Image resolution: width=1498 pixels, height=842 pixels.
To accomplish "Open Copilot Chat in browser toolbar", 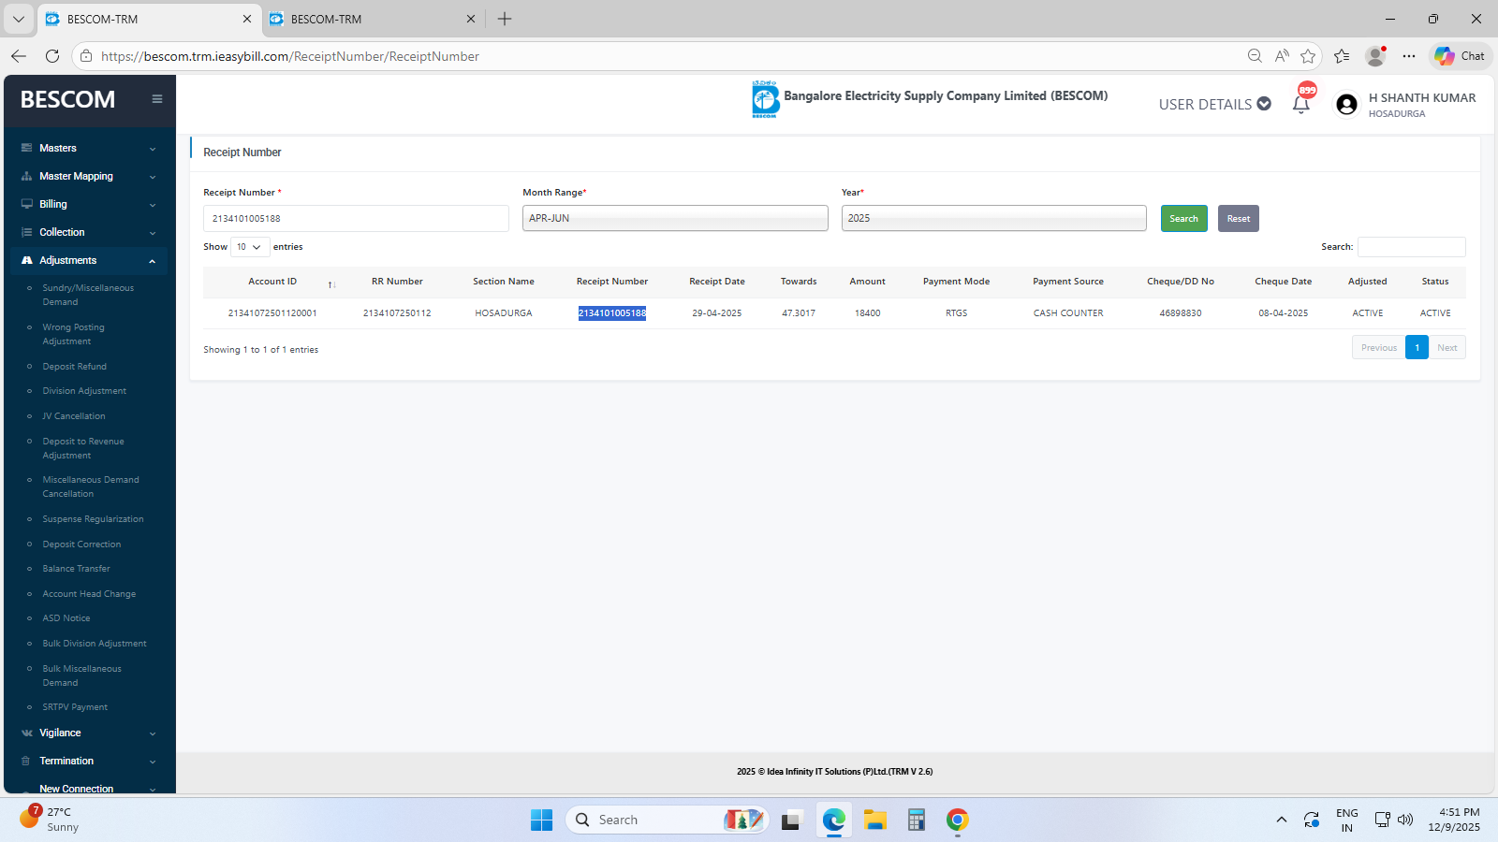I will [x=1461, y=56].
